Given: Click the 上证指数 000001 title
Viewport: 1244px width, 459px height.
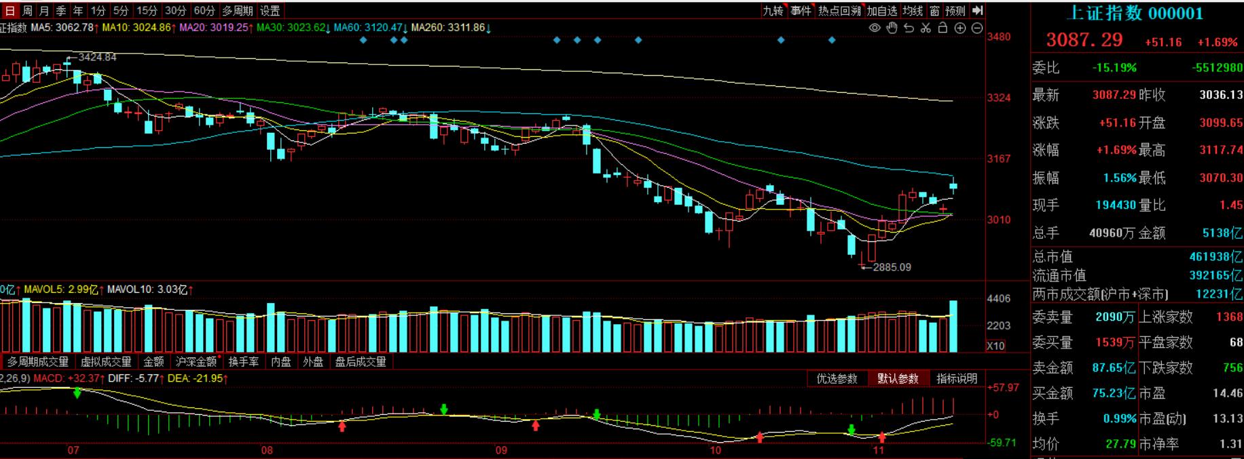Looking at the screenshot, I should coord(1135,13).
